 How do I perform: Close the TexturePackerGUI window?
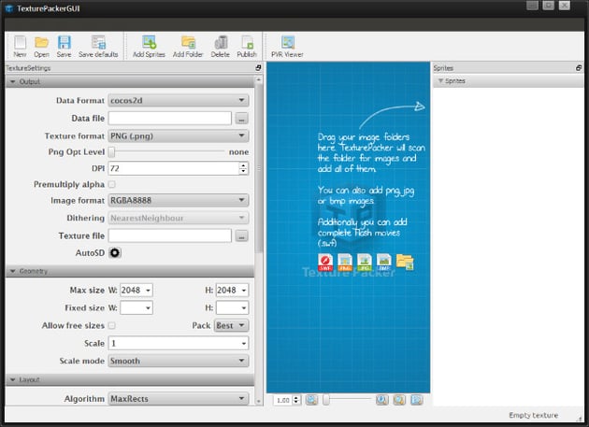coord(564,6)
